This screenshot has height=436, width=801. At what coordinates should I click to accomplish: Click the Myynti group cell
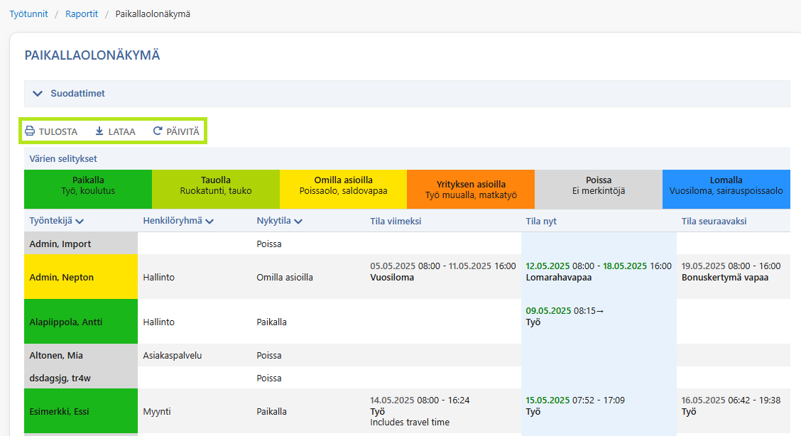coord(157,411)
